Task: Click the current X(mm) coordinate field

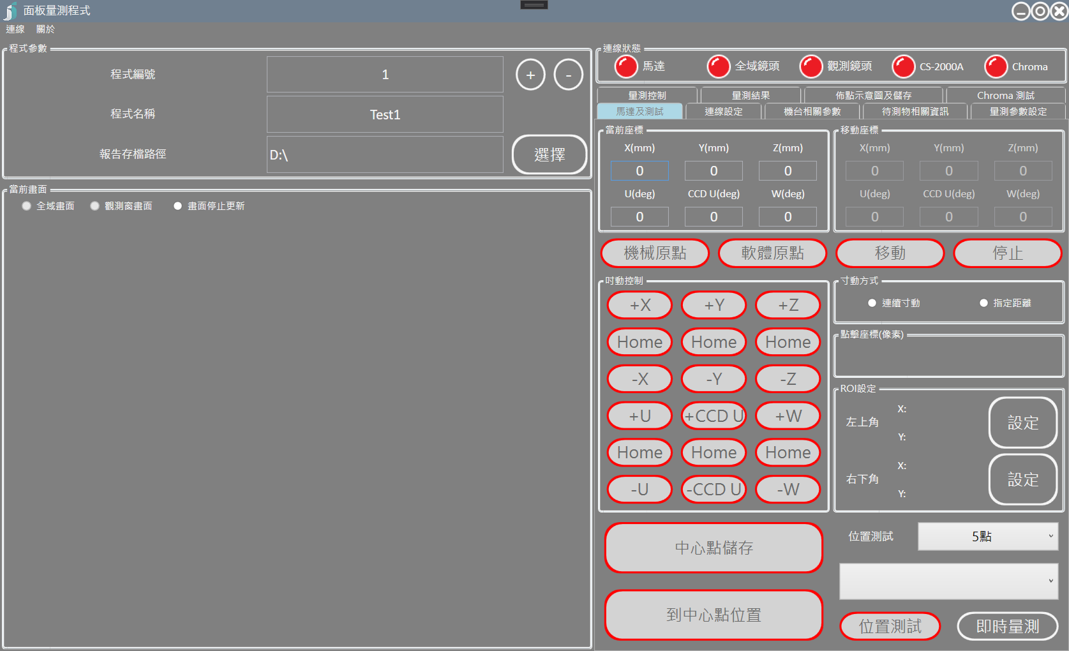Action: pyautogui.click(x=639, y=171)
